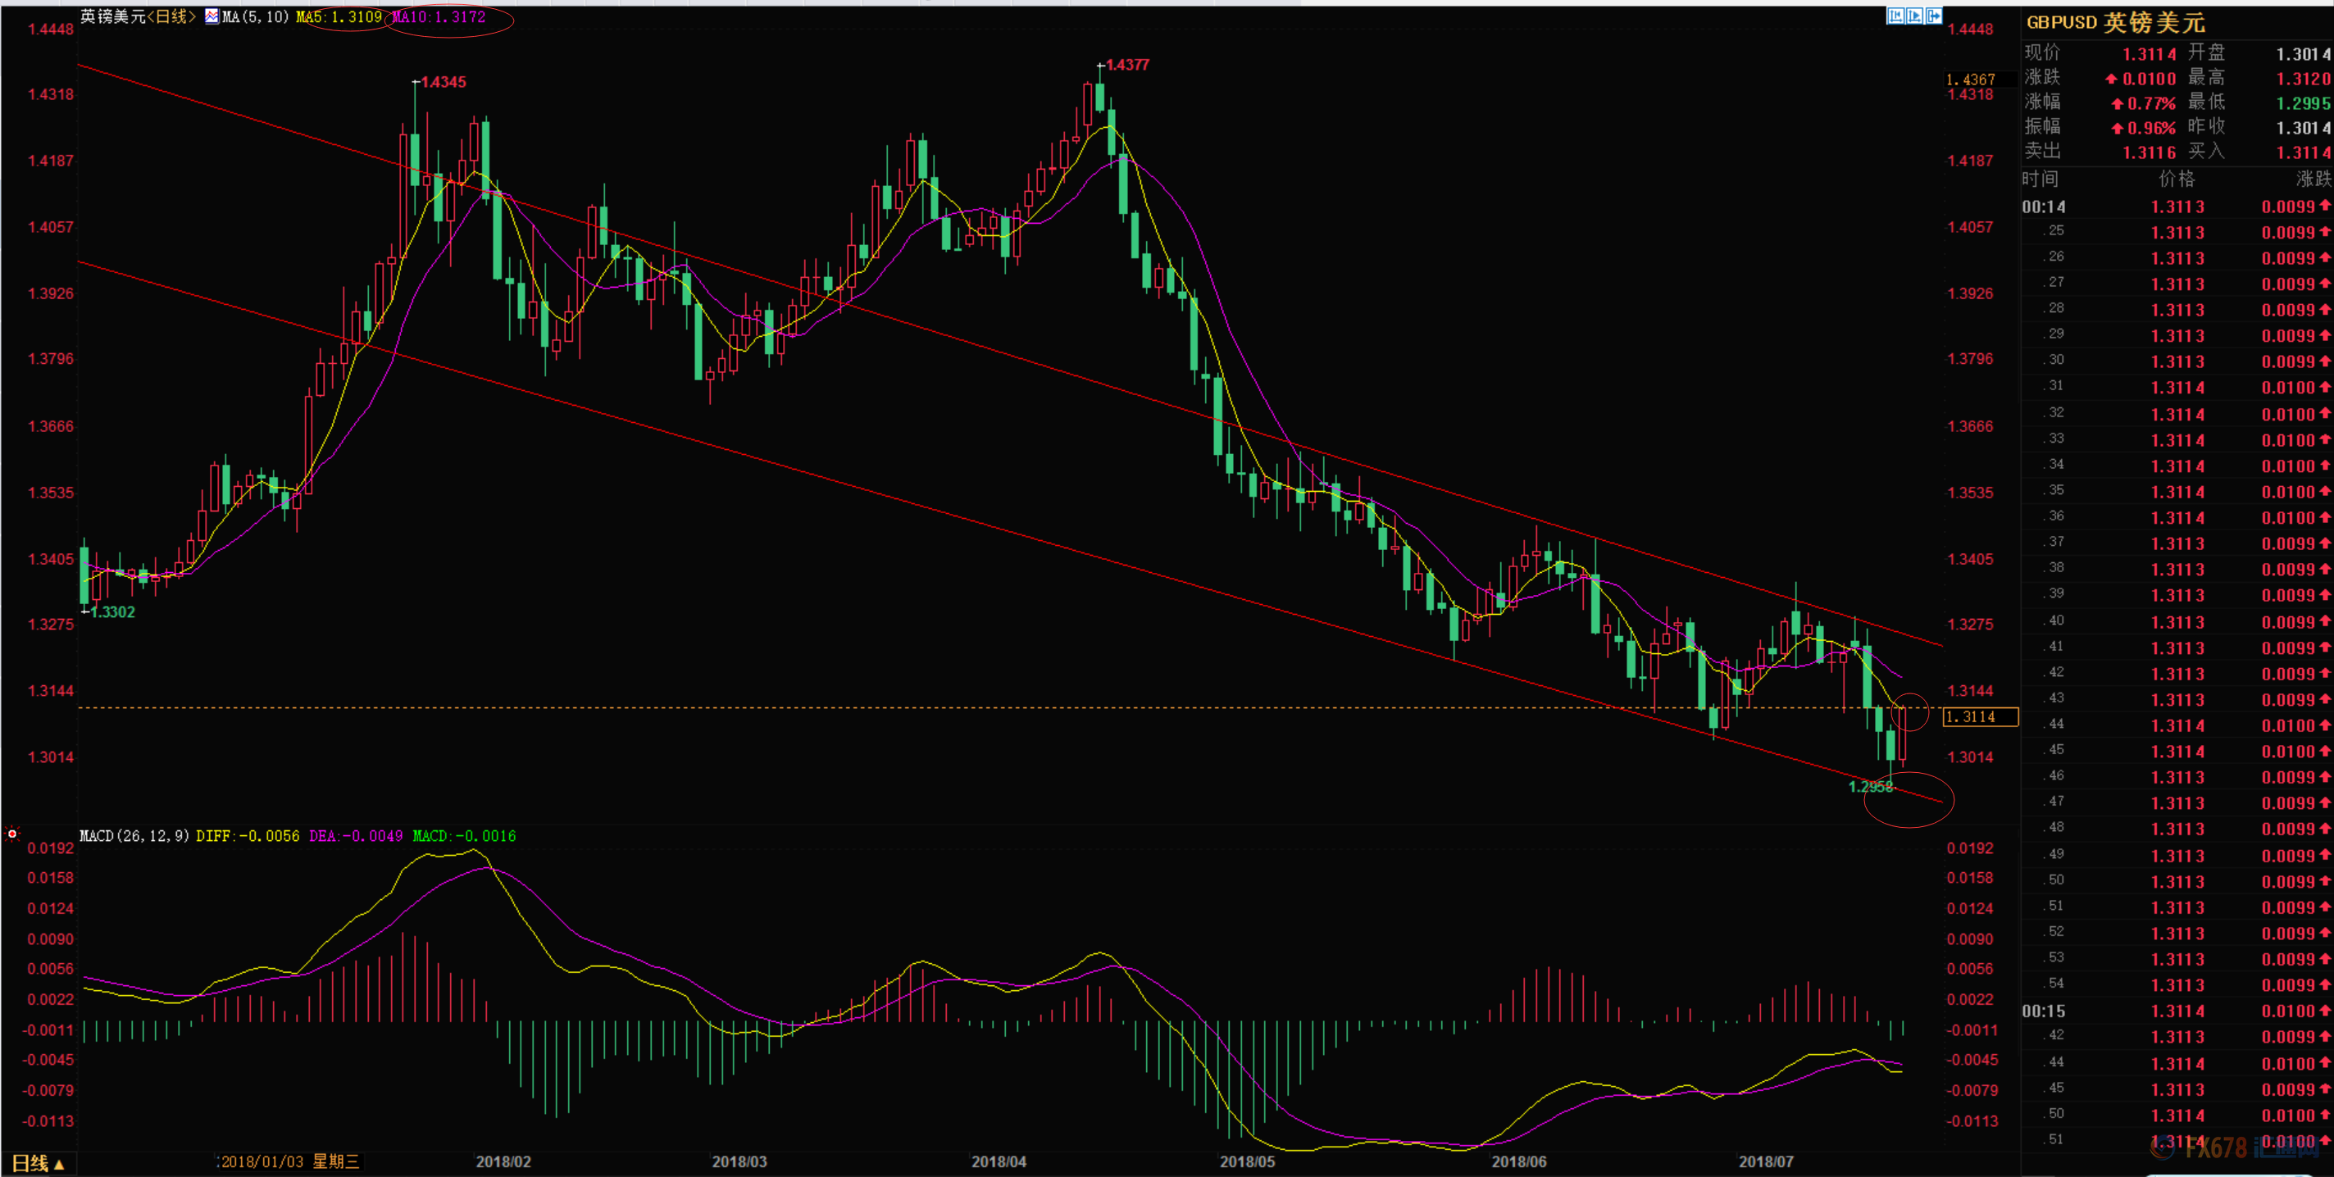Click the 2018/05 time axis marker
This screenshot has height=1177, width=2334.
1248,1161
